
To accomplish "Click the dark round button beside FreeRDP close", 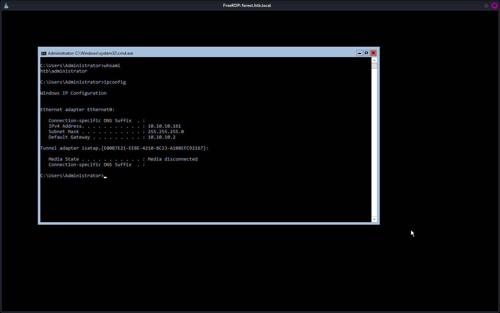I will coord(486,6).
